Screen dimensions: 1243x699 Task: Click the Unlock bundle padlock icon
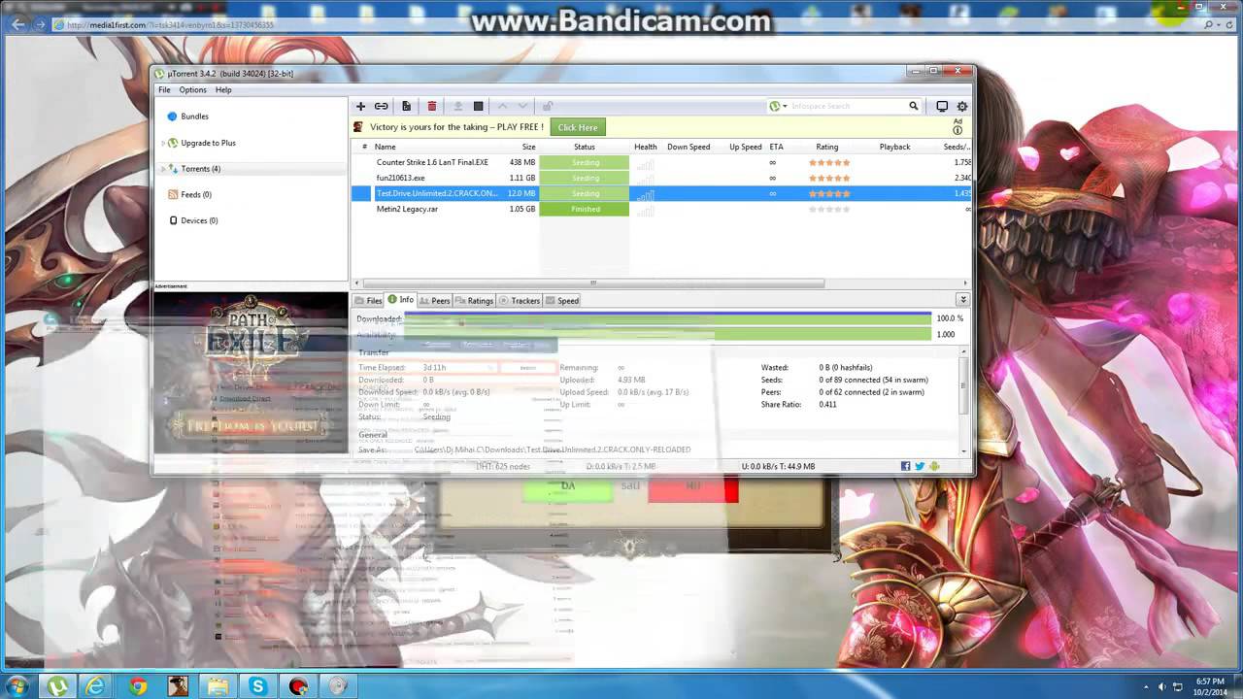(548, 106)
